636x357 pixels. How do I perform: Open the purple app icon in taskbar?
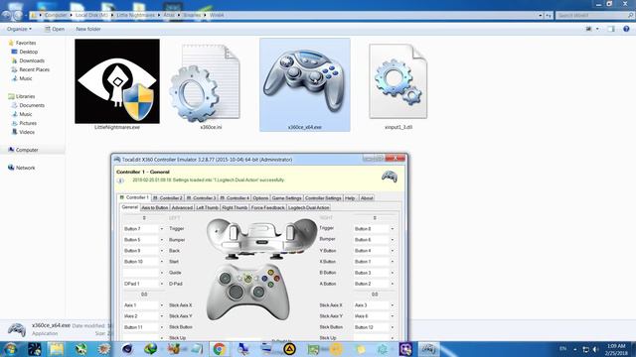[405, 349]
